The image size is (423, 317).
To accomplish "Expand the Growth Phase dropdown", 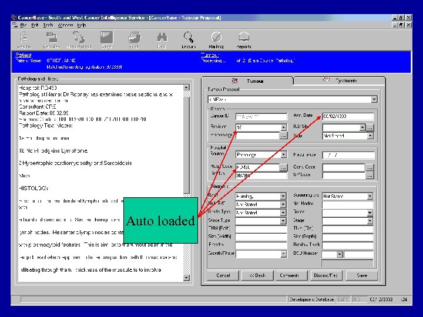I will click(284, 254).
